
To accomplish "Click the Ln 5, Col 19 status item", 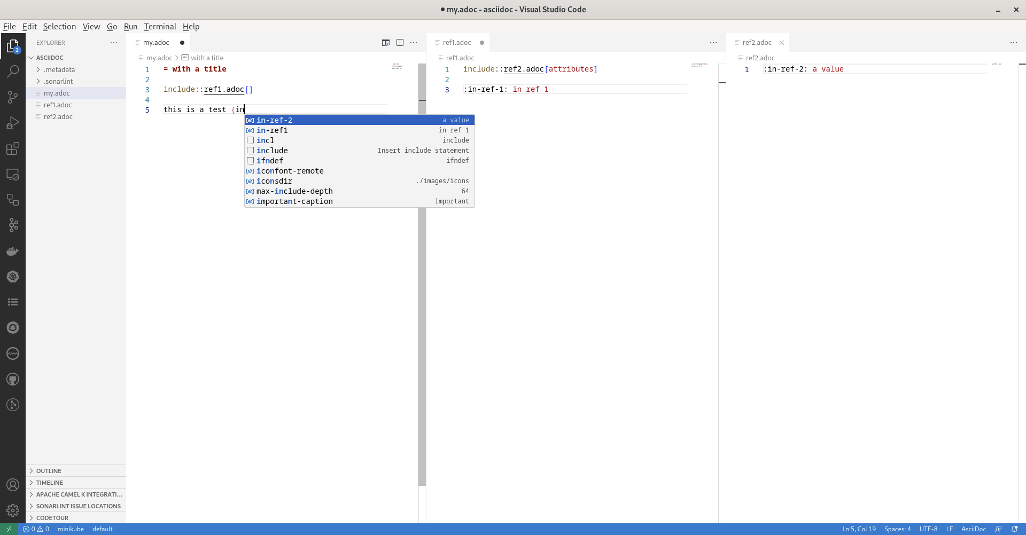I will tap(858, 529).
